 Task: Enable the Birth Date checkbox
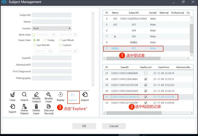click(34, 35)
